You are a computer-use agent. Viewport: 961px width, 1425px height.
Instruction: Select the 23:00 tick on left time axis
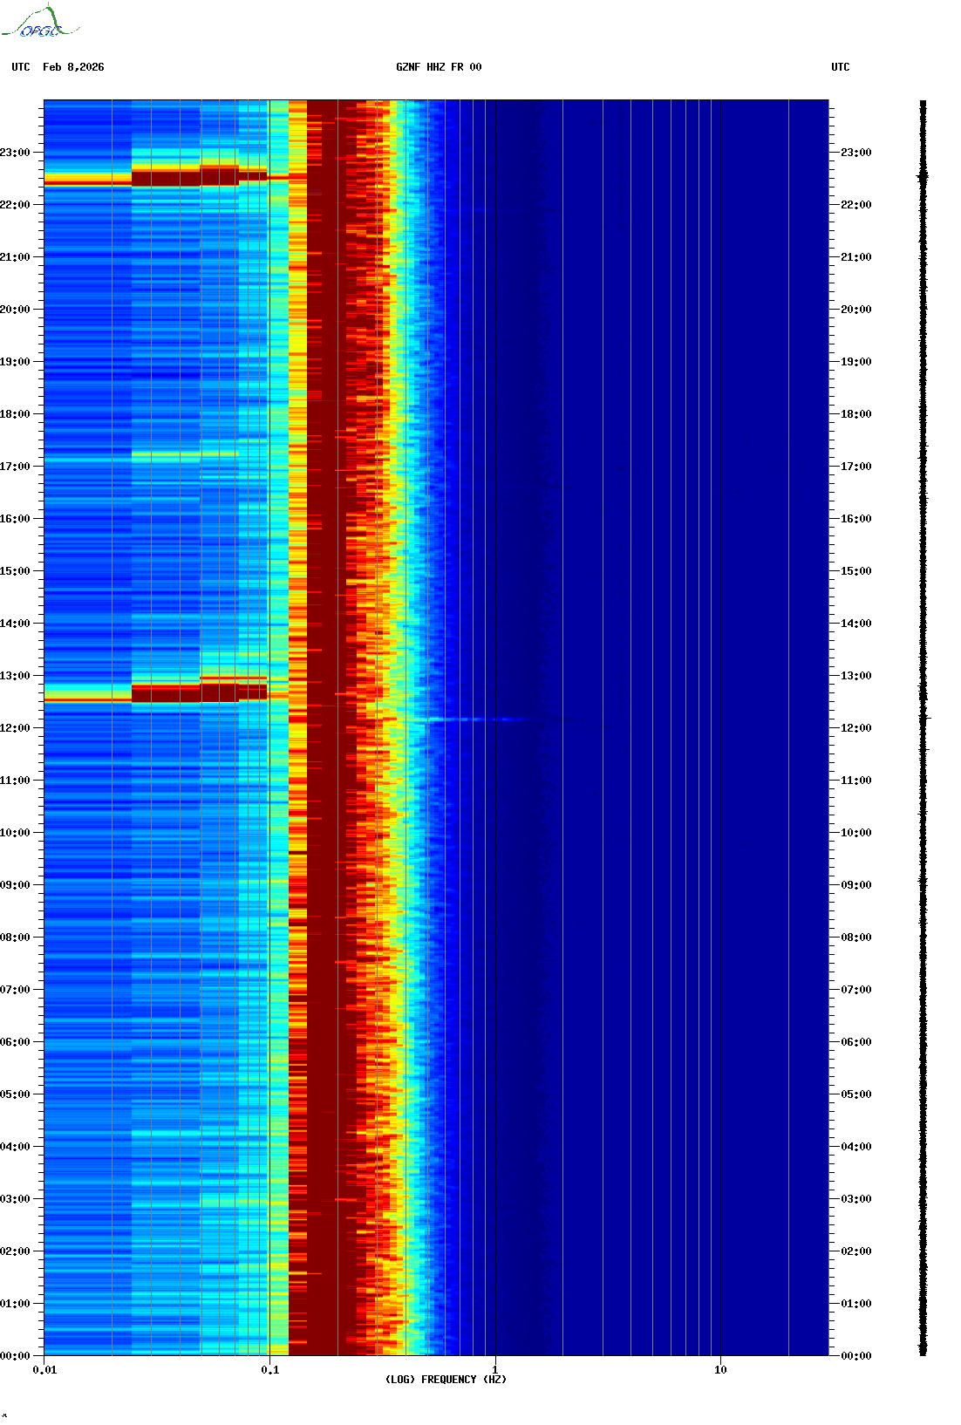point(16,153)
